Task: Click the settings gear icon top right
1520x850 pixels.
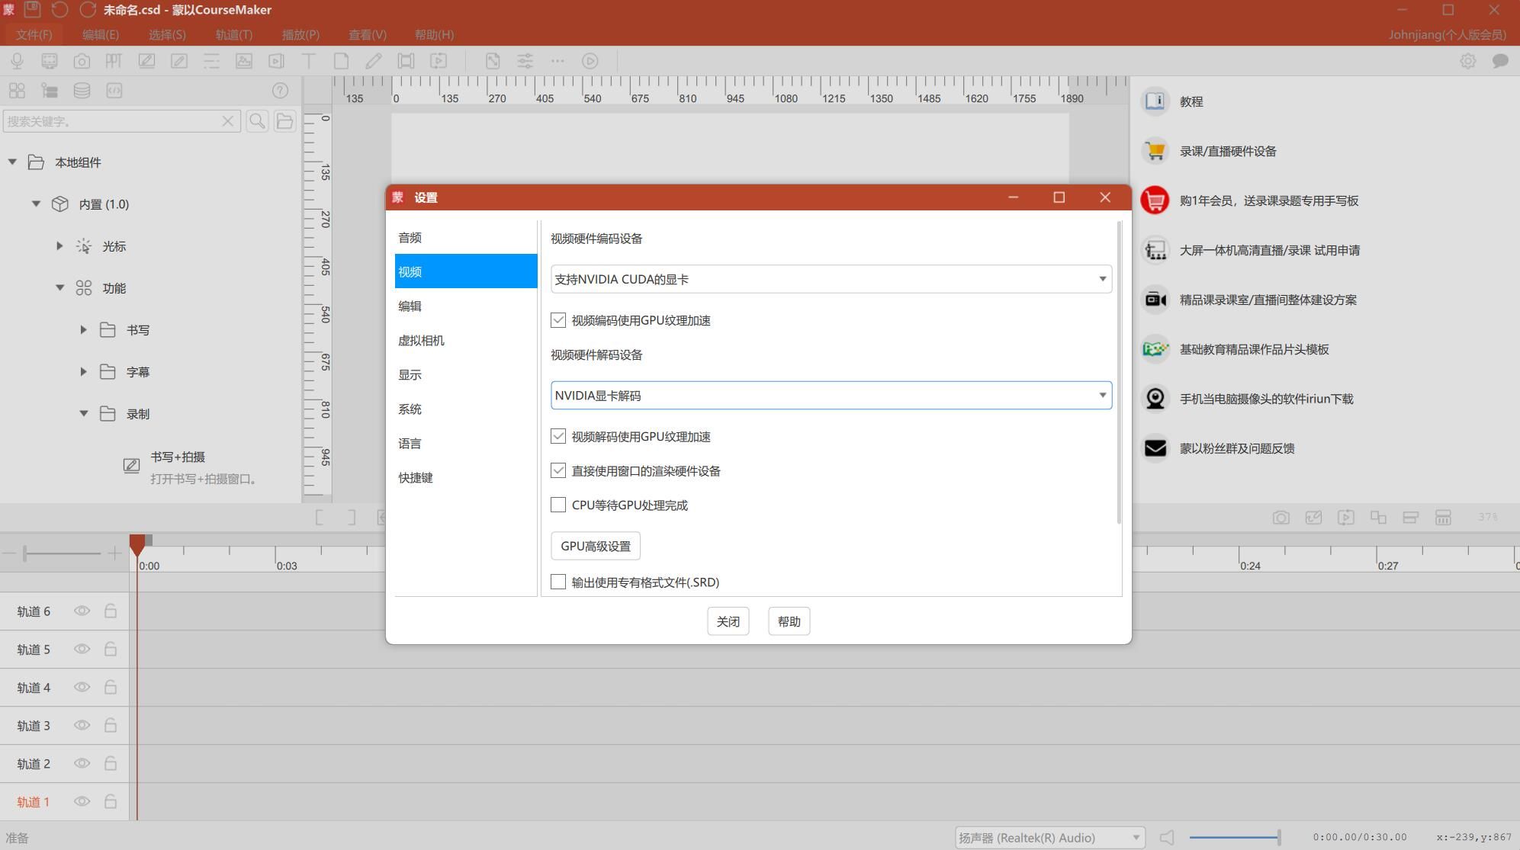Action: click(1467, 61)
